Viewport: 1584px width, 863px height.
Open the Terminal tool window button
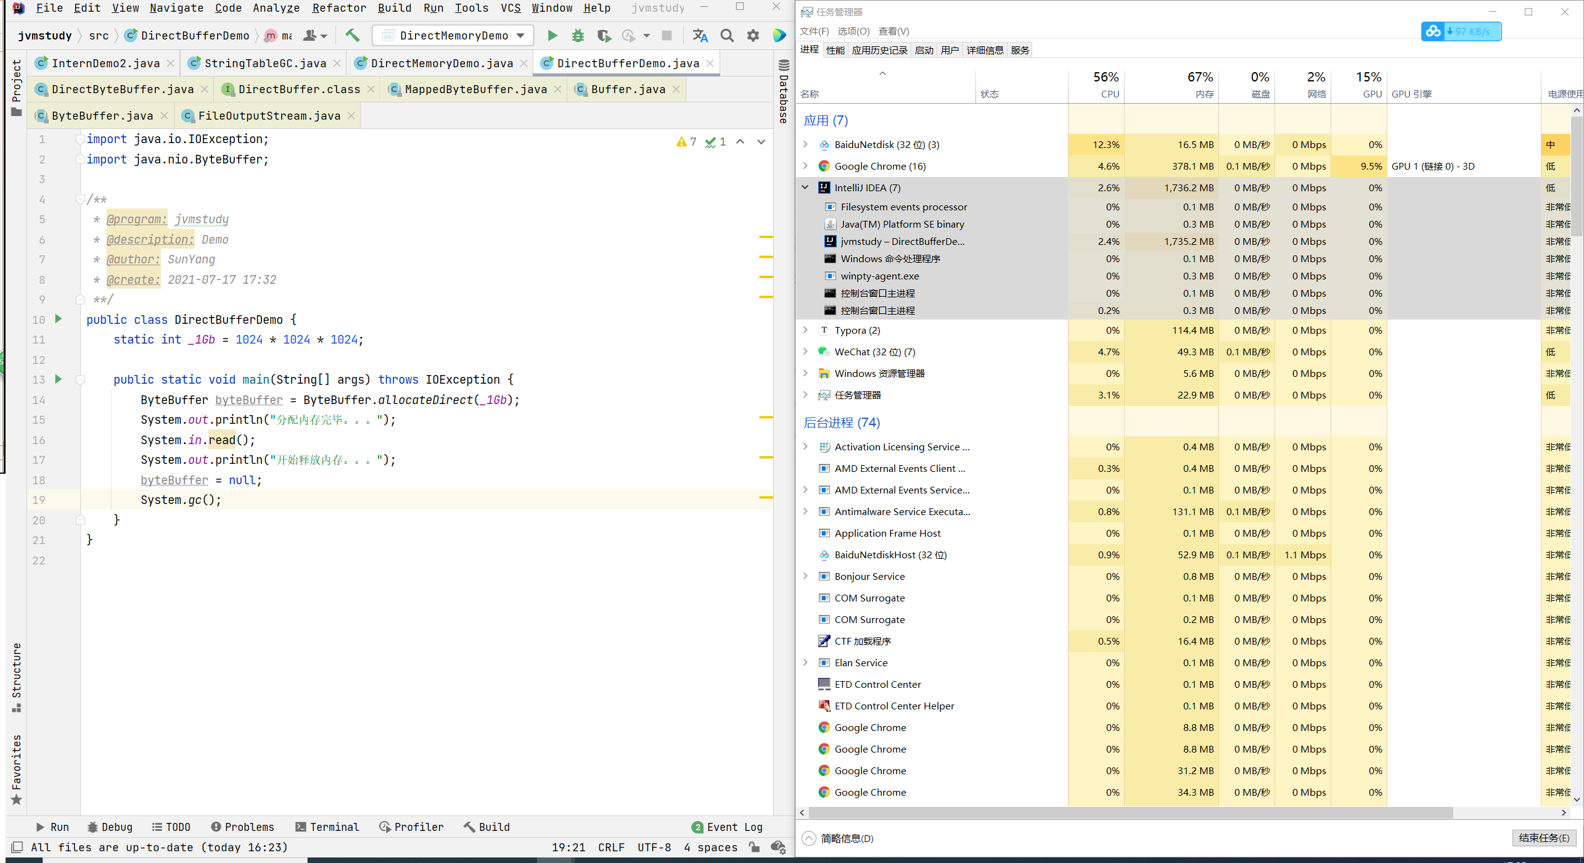[327, 827]
